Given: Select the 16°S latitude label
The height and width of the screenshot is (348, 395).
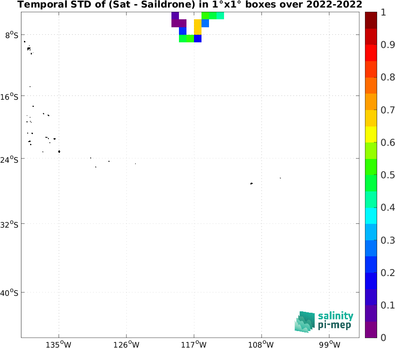Looking at the screenshot, I should point(9,96).
